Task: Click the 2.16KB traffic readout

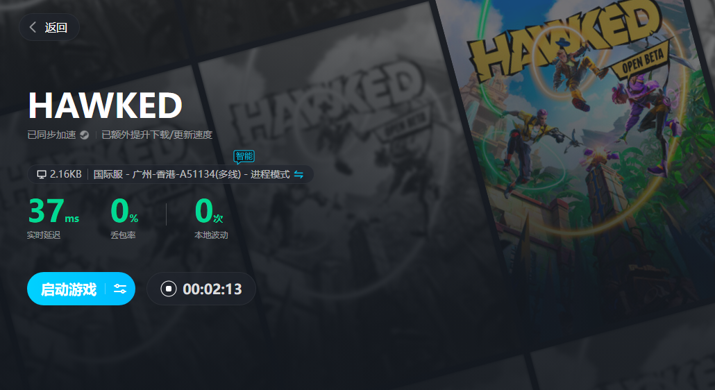Action: tap(66, 174)
